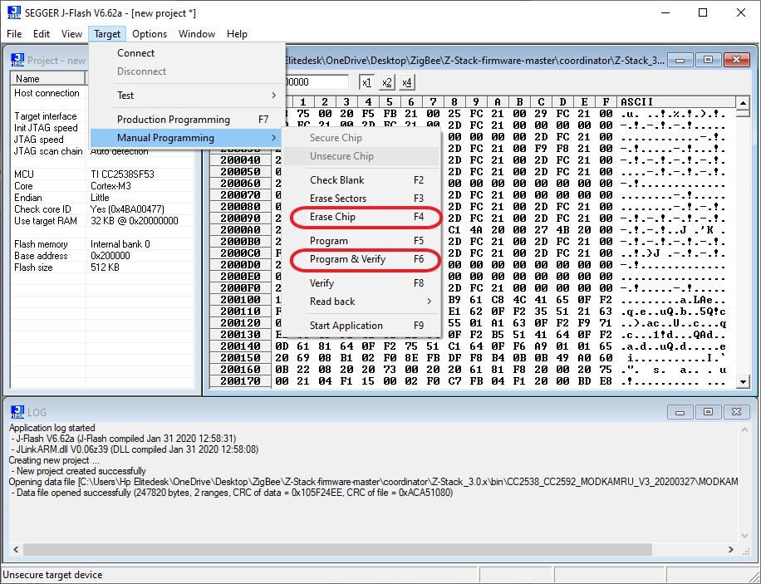Select Program & Verify F6
This screenshot has height=584, width=761.
(361, 259)
